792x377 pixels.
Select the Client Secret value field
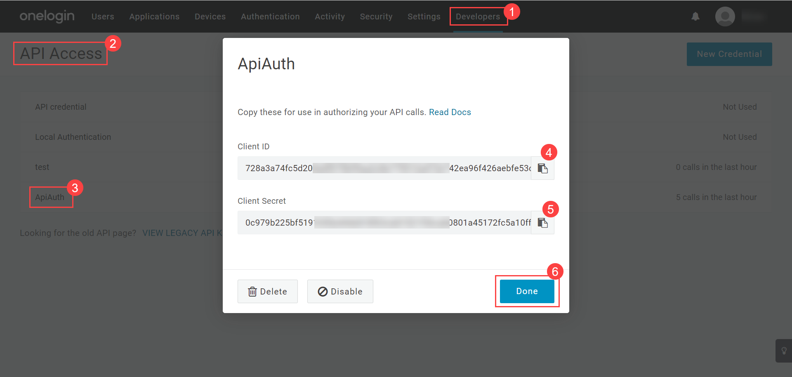click(x=384, y=223)
